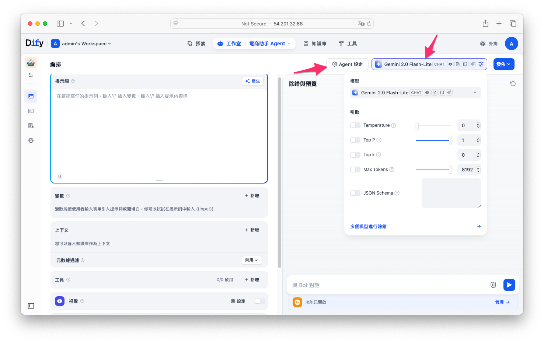Open the API access terminal icon in sidebar
The width and height of the screenshot is (544, 342).
coord(31,111)
